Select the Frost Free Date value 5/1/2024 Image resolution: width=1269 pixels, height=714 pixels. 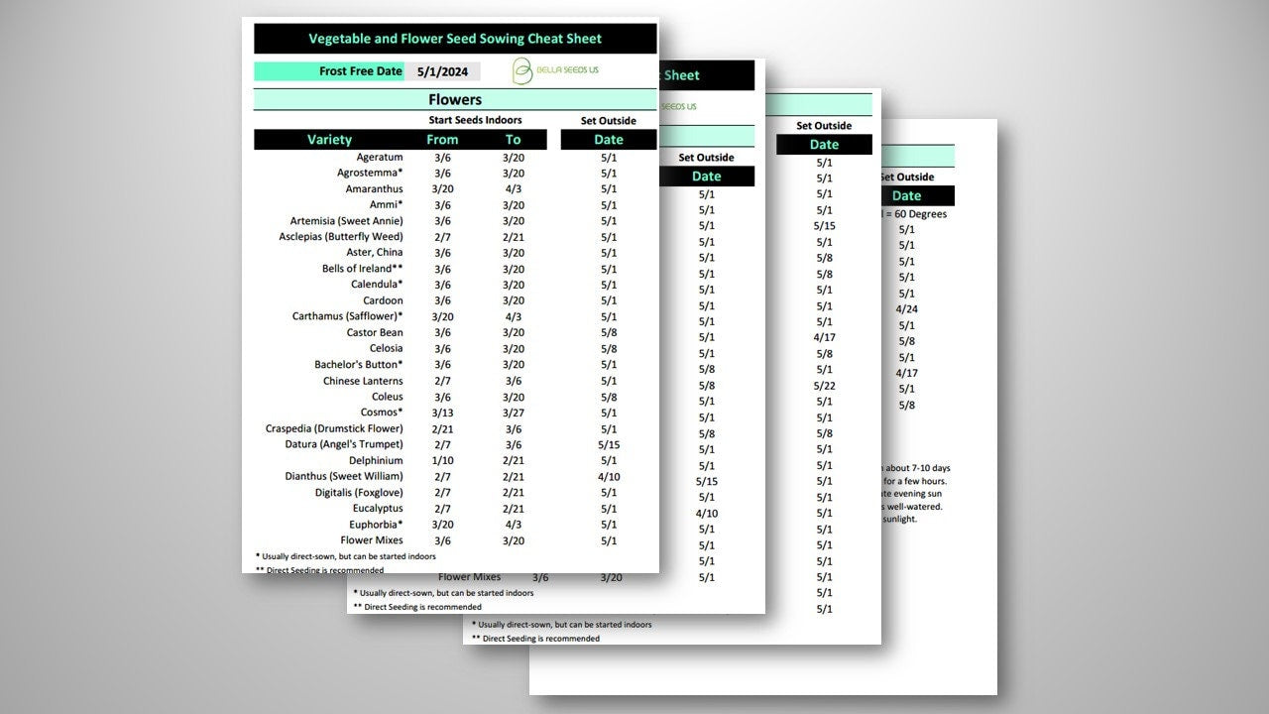(443, 71)
